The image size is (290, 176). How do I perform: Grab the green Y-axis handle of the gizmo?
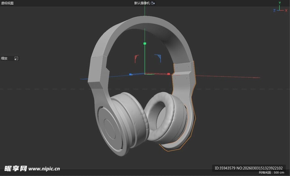click(x=145, y=43)
